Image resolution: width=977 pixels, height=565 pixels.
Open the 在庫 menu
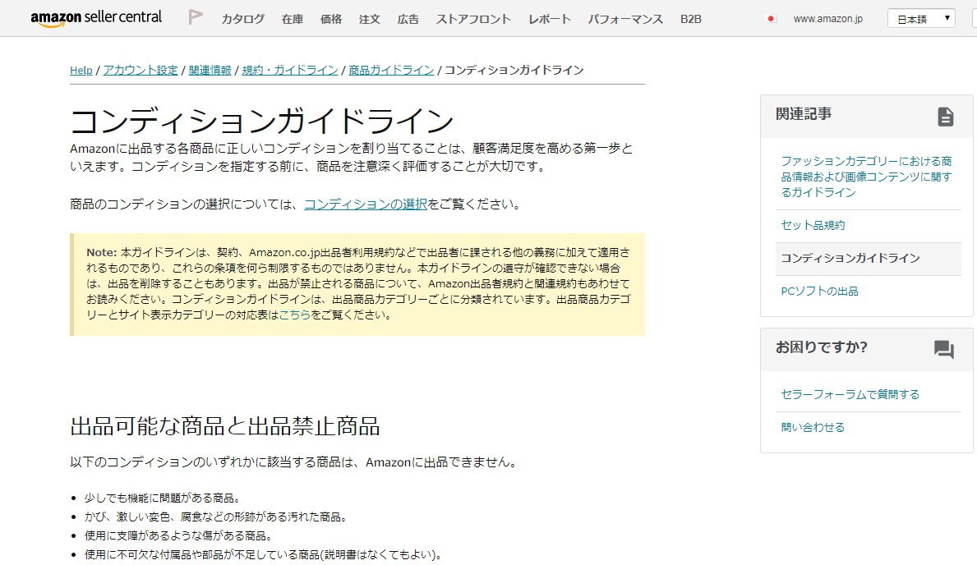coord(293,20)
